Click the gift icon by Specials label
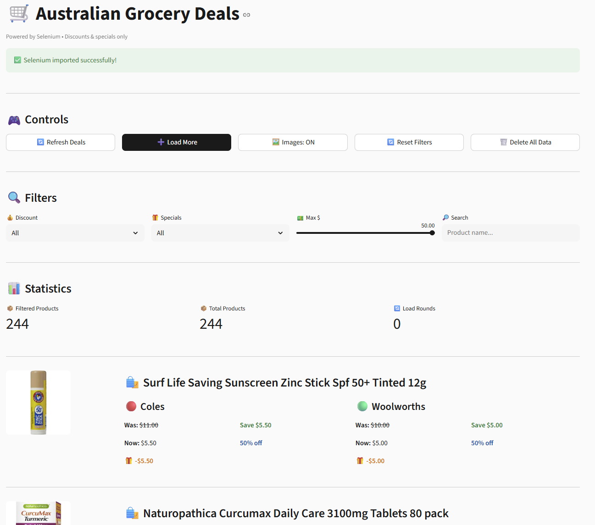The height and width of the screenshot is (525, 595). 155,218
